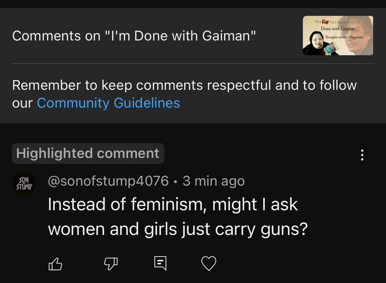Viewport: 386px width, 283px height.
Task: Open the Done with Gaiman video thumbnail
Action: click(338, 36)
